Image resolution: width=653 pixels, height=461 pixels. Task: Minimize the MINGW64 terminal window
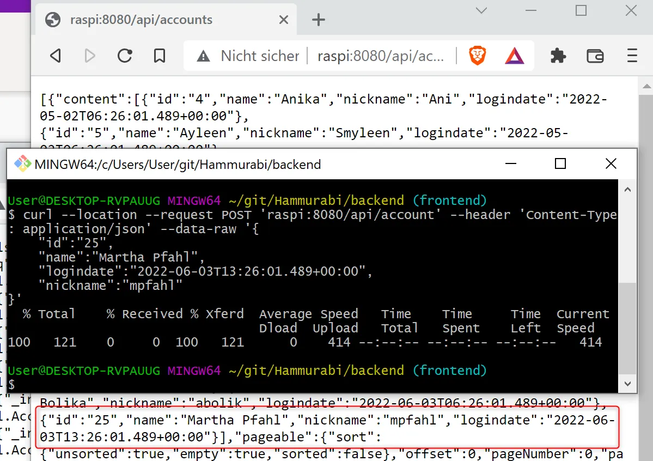pyautogui.click(x=510, y=164)
